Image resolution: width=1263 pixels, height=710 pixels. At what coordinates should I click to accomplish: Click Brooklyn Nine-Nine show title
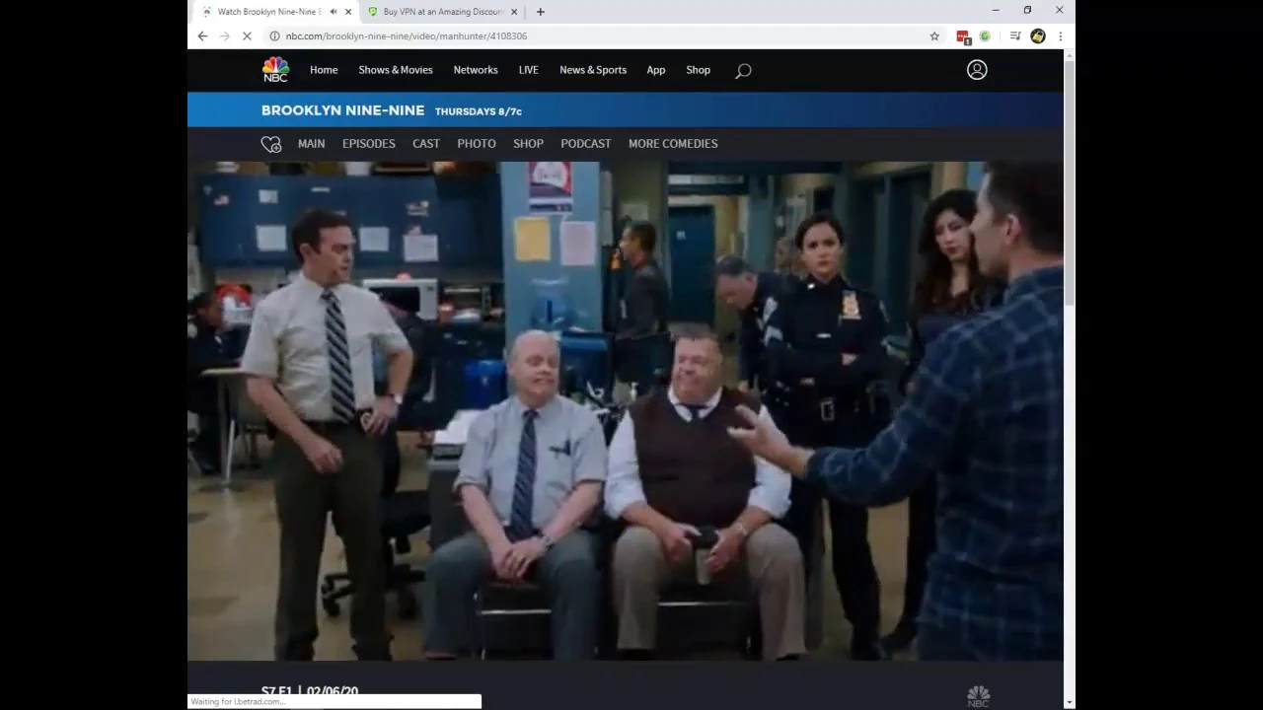pos(343,110)
